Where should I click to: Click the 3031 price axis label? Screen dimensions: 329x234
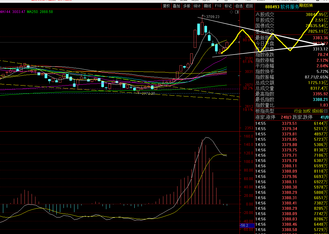tap(249, 72)
